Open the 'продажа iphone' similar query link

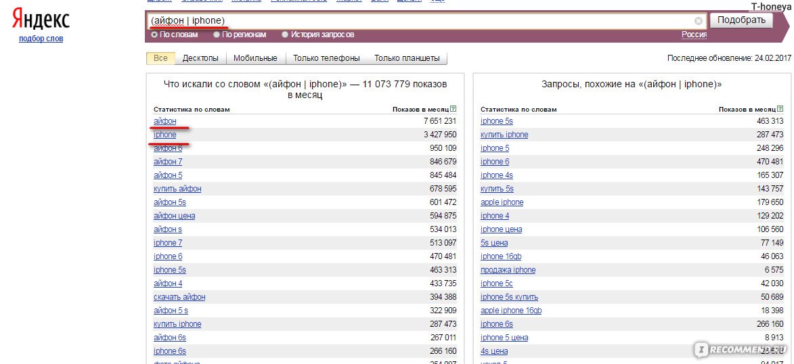pyautogui.click(x=508, y=270)
